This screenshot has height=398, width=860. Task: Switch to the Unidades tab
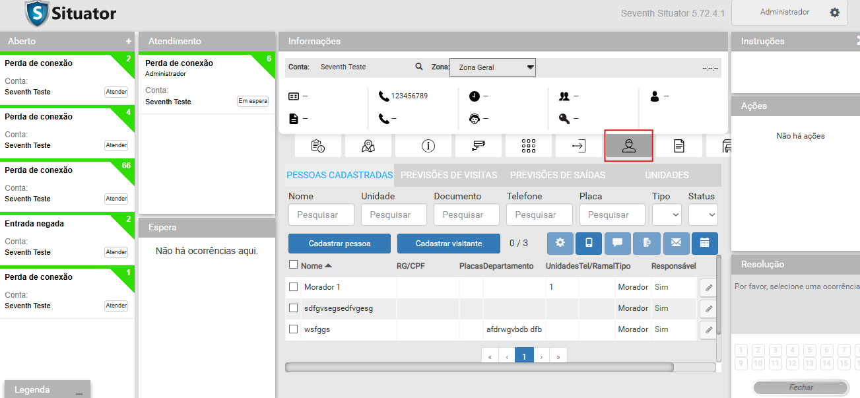667,175
